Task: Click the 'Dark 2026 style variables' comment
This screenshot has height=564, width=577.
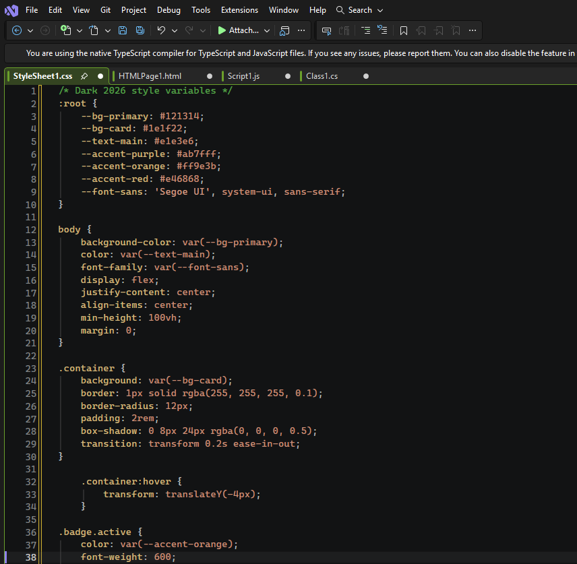Action: point(146,91)
